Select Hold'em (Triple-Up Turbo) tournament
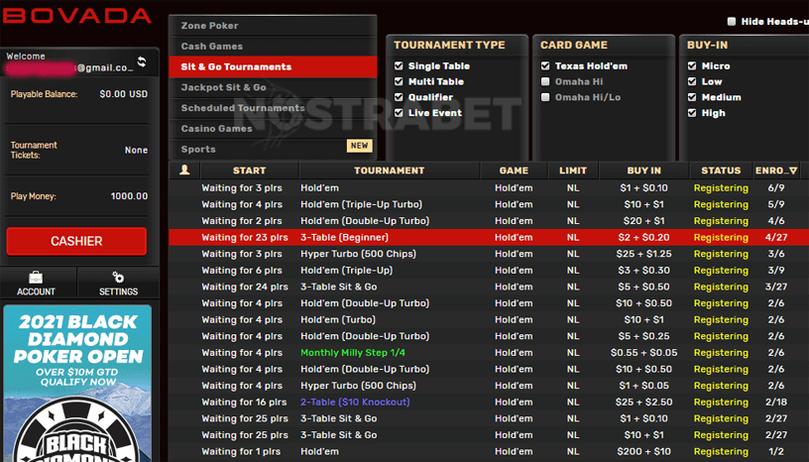 pyautogui.click(x=489, y=204)
